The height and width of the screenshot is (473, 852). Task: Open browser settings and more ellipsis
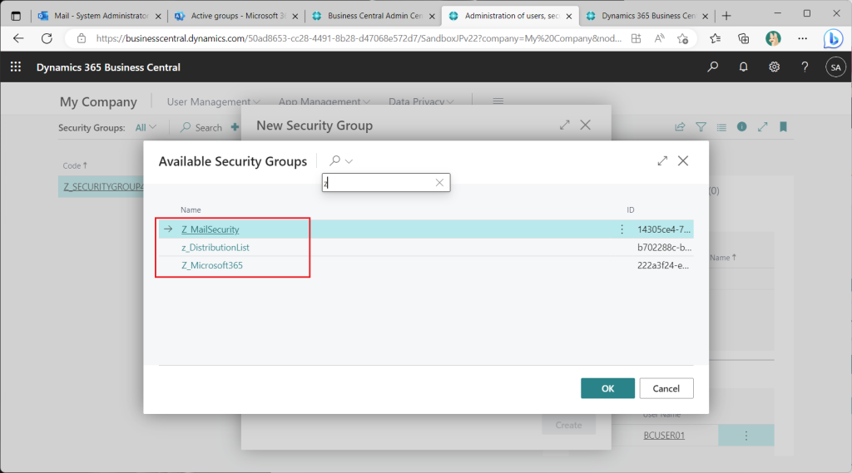click(802, 38)
